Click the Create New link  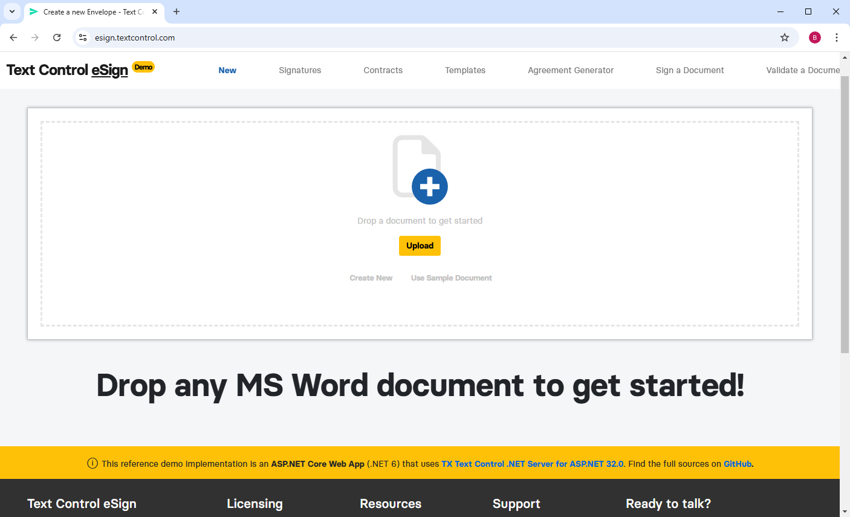(x=371, y=278)
